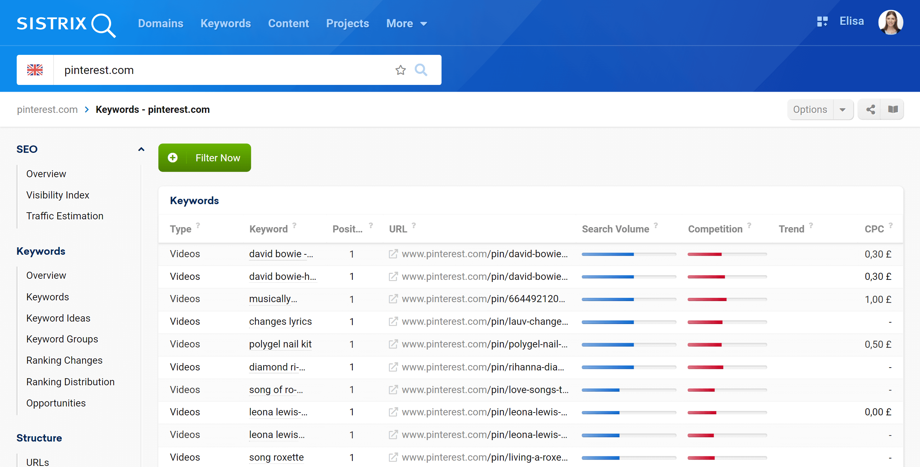920x467 pixels.
Task: Expand the More menu in top navigation
Action: click(407, 24)
